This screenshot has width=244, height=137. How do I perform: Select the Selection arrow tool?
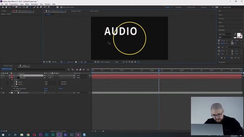[3, 7]
